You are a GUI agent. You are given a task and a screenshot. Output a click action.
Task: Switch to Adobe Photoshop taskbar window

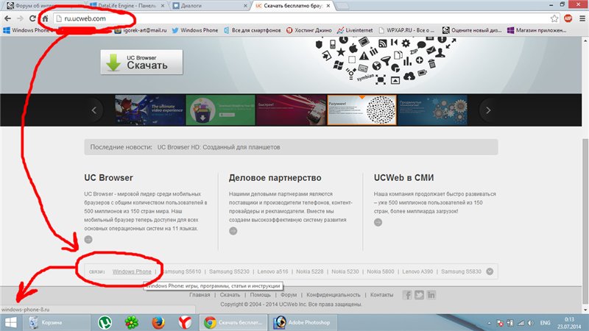pyautogui.click(x=303, y=323)
